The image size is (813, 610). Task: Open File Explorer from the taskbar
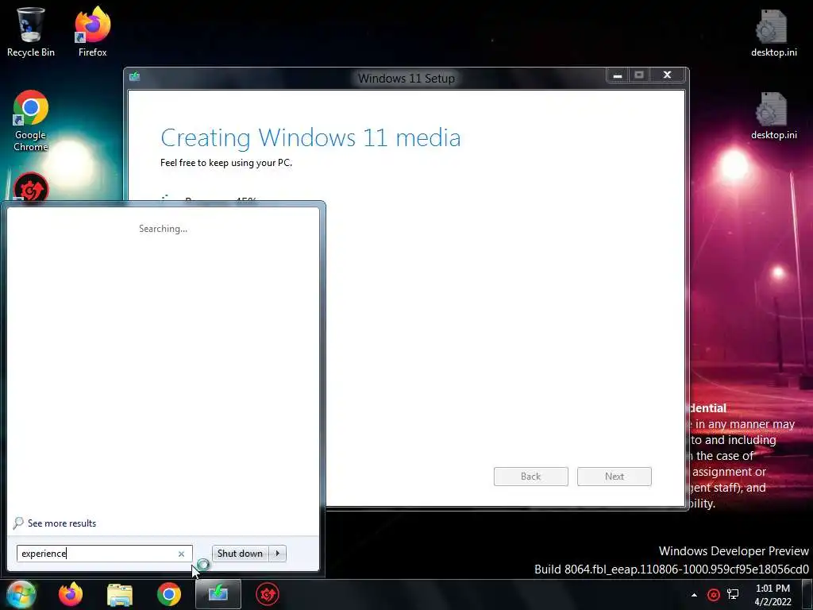120,595
